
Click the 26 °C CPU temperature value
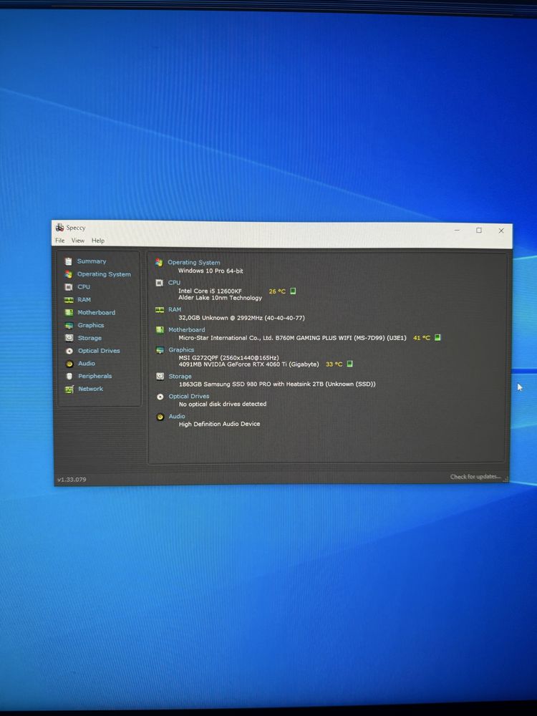click(x=276, y=291)
